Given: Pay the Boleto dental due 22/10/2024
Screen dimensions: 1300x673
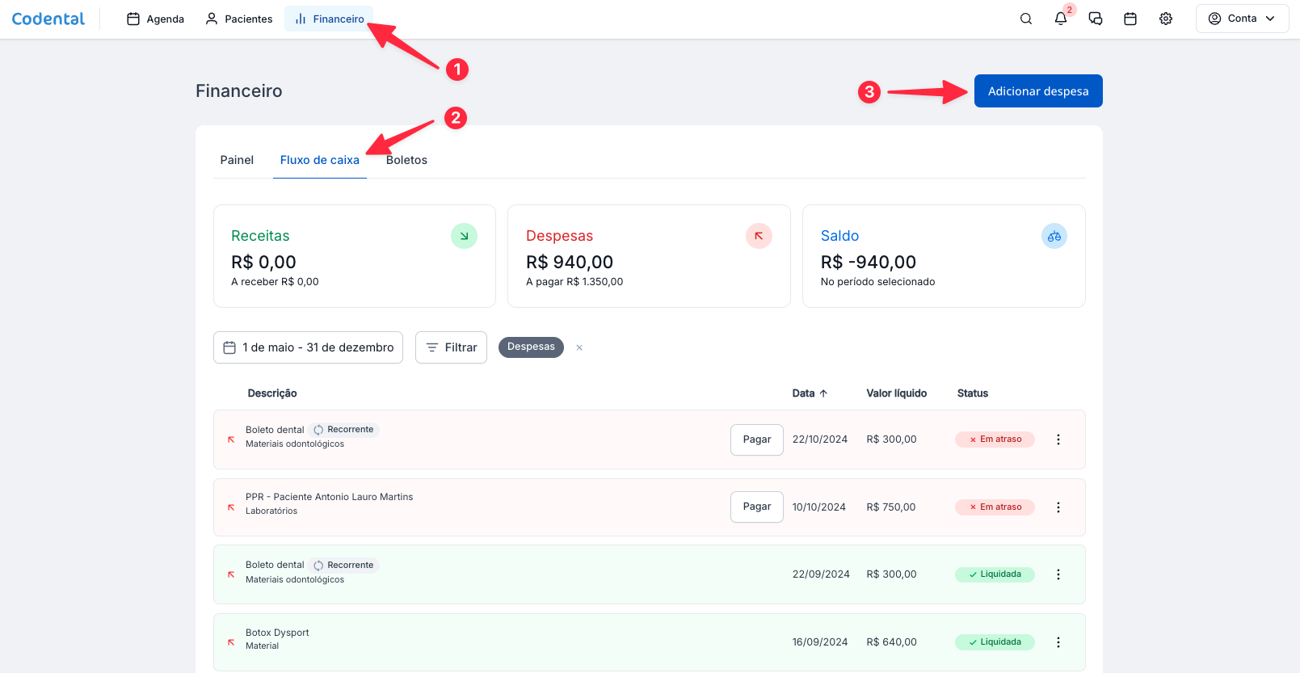Looking at the screenshot, I should tap(756, 440).
